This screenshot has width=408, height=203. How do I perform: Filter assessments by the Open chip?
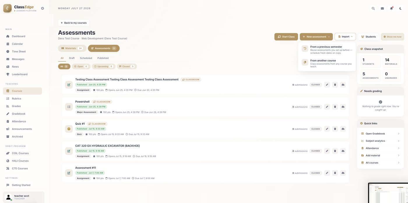[x=81, y=67]
